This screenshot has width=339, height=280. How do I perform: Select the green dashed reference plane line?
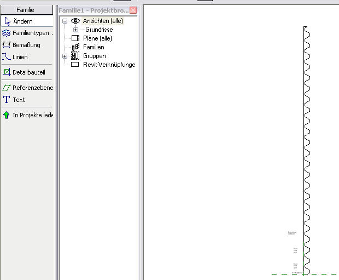tap(304, 274)
